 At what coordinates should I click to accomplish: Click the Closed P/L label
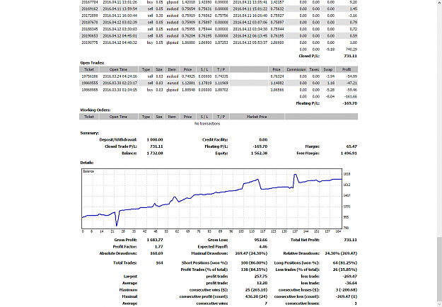click(309, 56)
